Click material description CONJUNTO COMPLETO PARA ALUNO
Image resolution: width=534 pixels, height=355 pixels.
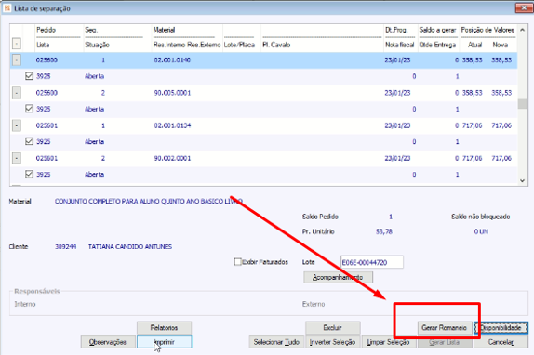(x=148, y=202)
